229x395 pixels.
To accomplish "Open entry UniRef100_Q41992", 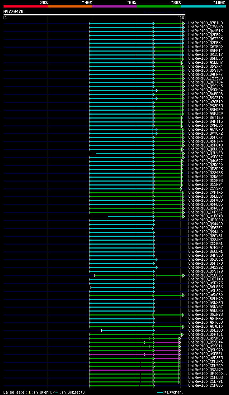I will click(x=205, y=267).
